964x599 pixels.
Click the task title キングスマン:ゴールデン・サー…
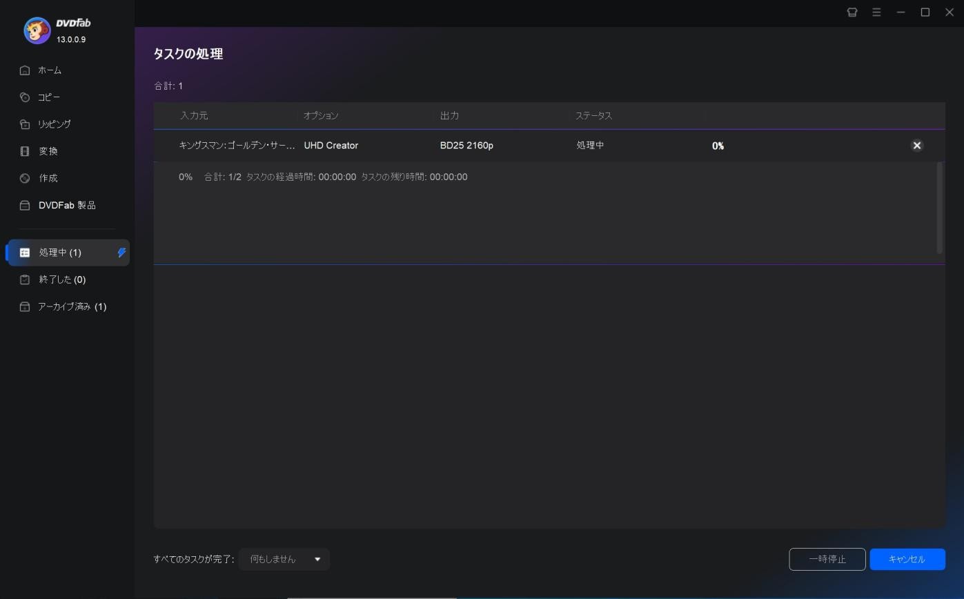(x=237, y=146)
